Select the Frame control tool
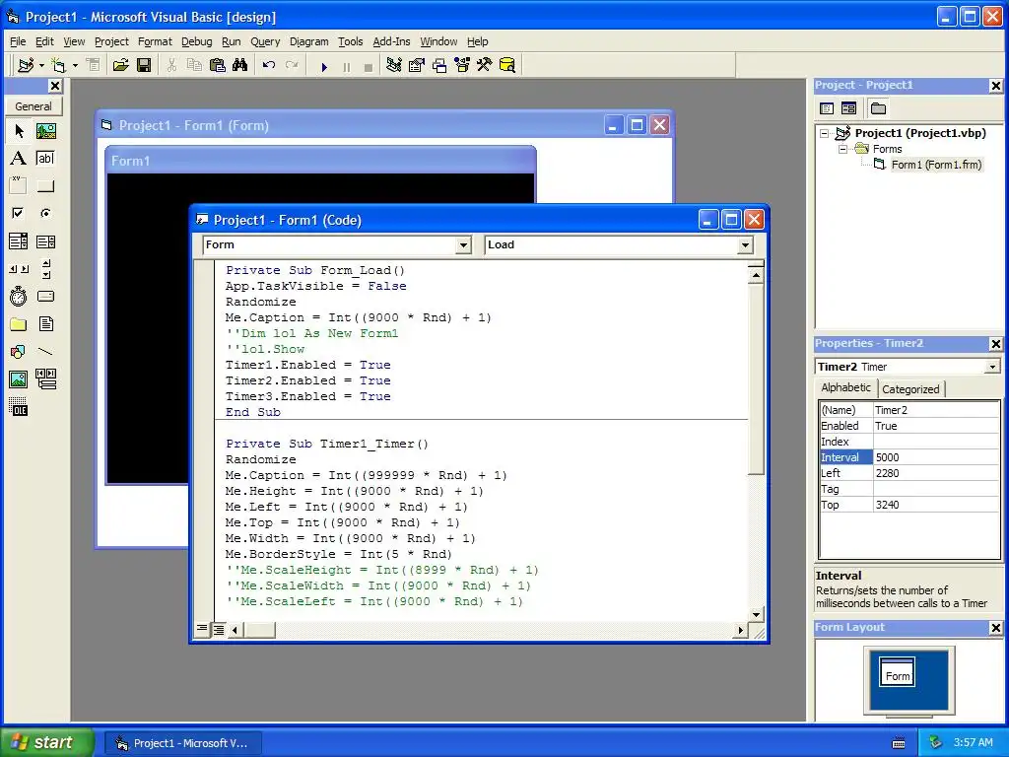This screenshot has width=1009, height=757. tap(19, 186)
